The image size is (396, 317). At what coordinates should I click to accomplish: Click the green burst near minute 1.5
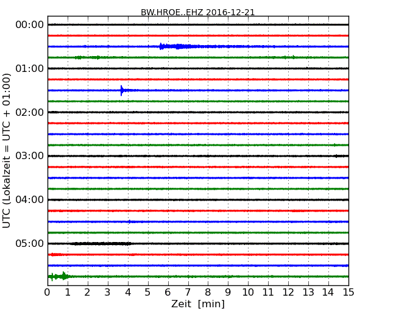79,58
